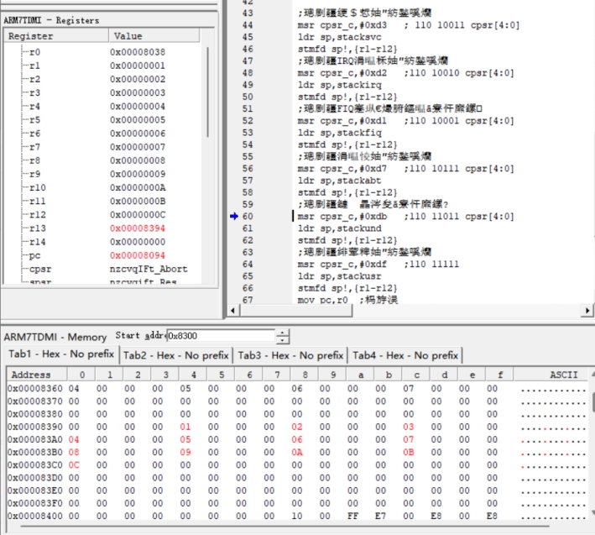Image resolution: width=595 pixels, height=535 pixels.
Task: Increment Start address with the spinner up arrow
Action: pyautogui.click(x=283, y=333)
